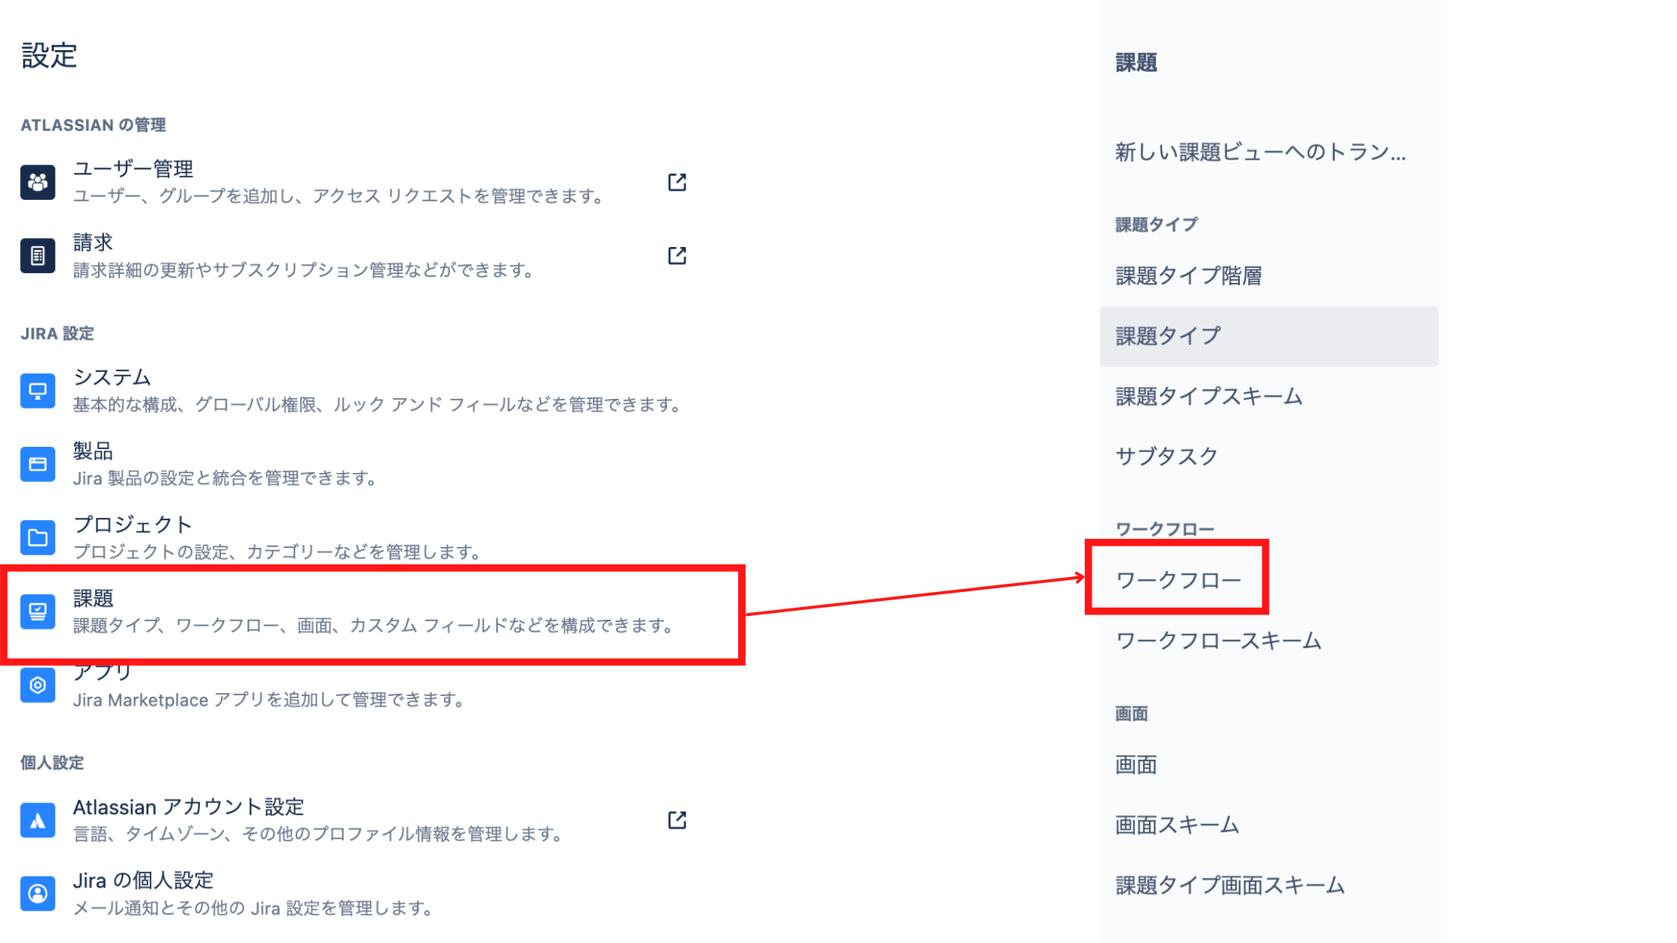The width and height of the screenshot is (1677, 943).
Task: Select ワークフロー in the sidebar
Action: (1178, 580)
